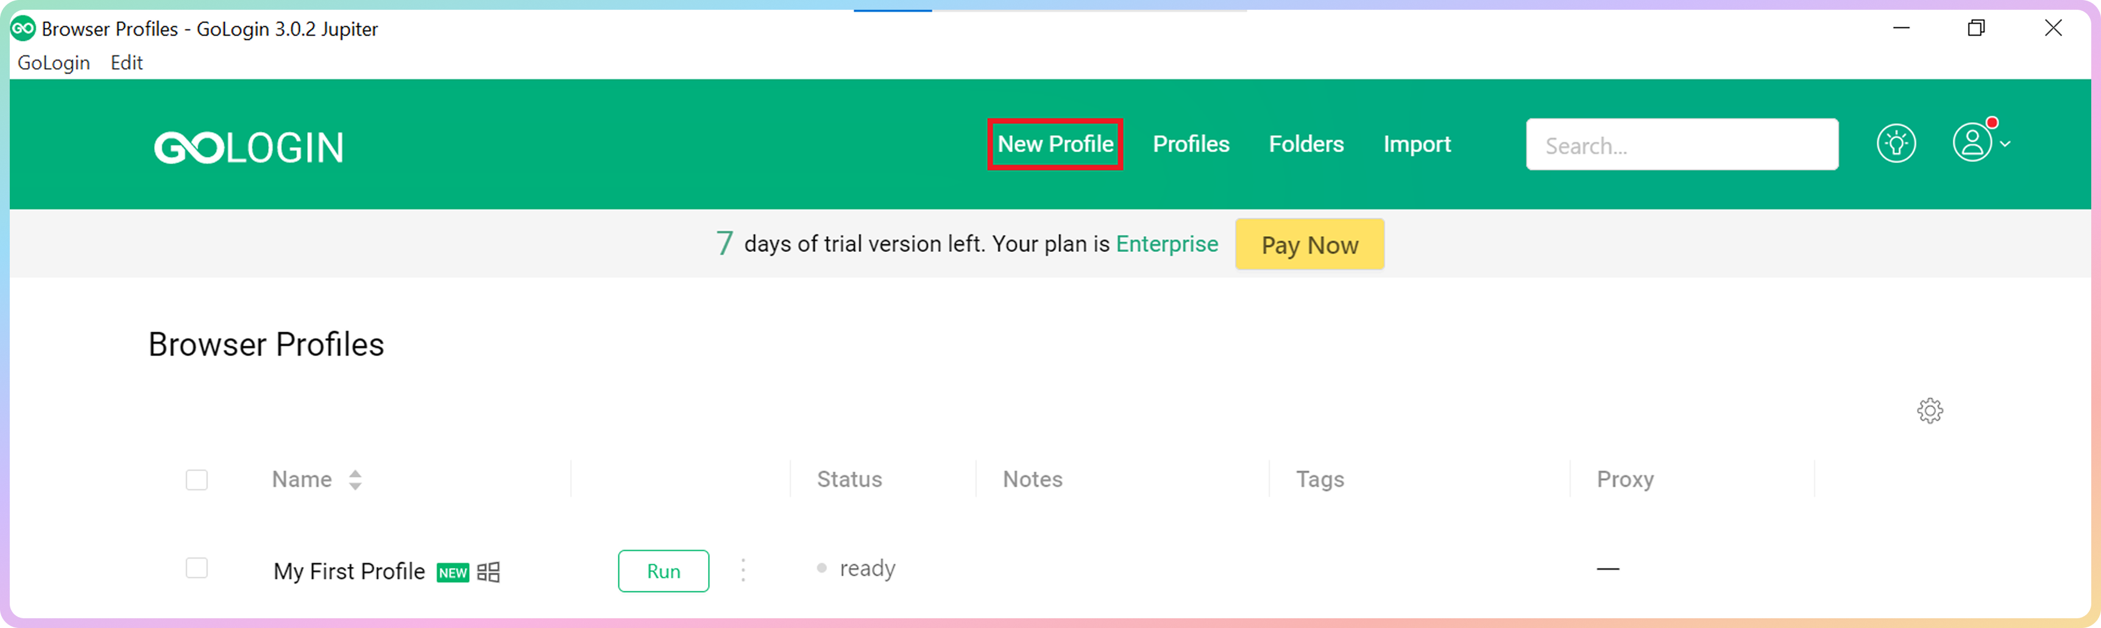Click the NEW badge on My First Profile
Image resolution: width=2101 pixels, height=628 pixels.
tap(453, 573)
